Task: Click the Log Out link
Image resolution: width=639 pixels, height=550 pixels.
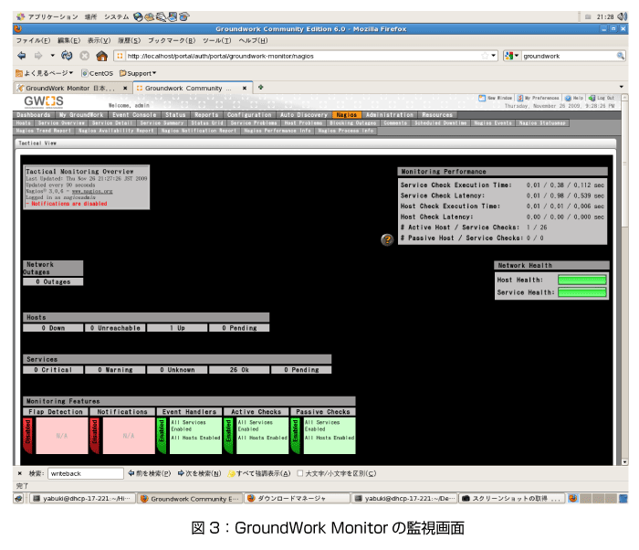Action: pyautogui.click(x=602, y=98)
